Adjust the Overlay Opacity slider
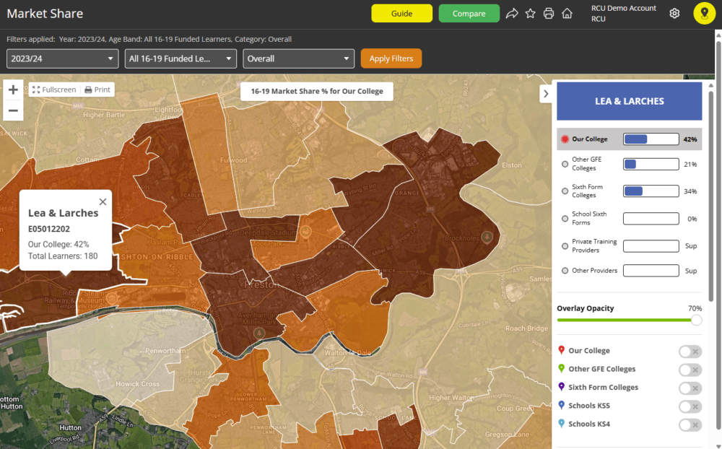The height and width of the screenshot is (449, 722). 696,320
